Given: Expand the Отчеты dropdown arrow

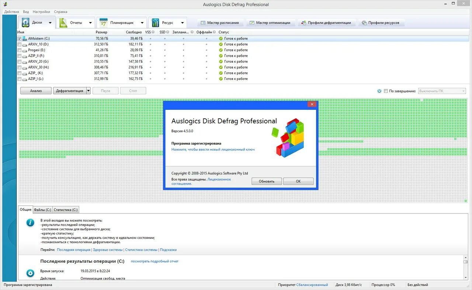Looking at the screenshot, I should [x=90, y=23].
